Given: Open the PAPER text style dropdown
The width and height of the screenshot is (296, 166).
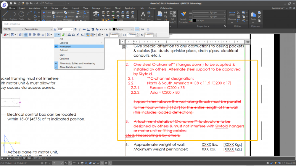Looking at the screenshot, I should click(x=13, y=29).
